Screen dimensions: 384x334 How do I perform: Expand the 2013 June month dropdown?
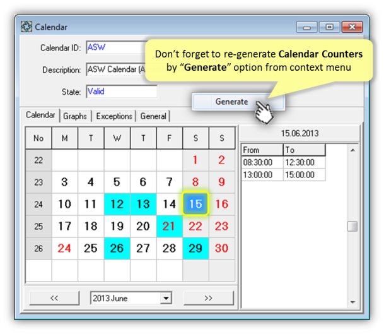pos(166,298)
